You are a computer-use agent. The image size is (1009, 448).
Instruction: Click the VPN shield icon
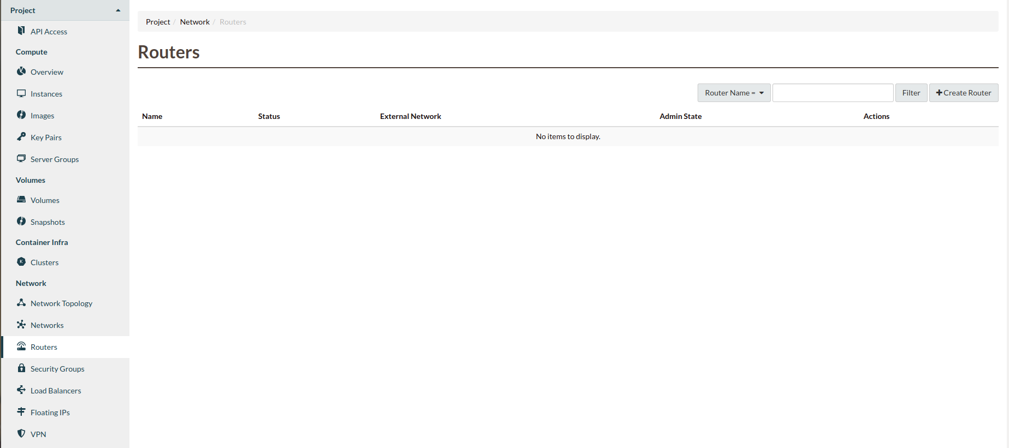21,433
